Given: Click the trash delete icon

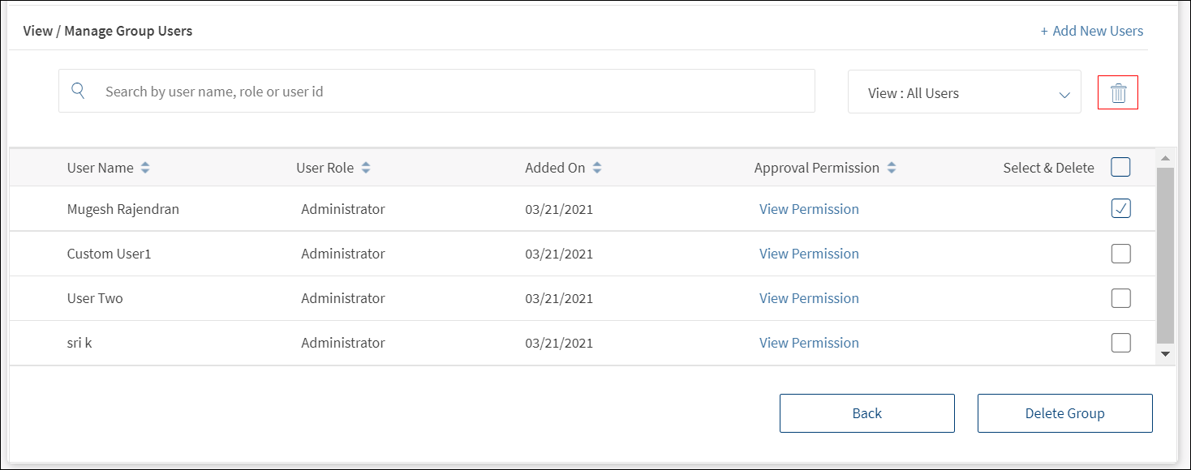Looking at the screenshot, I should pyautogui.click(x=1118, y=93).
